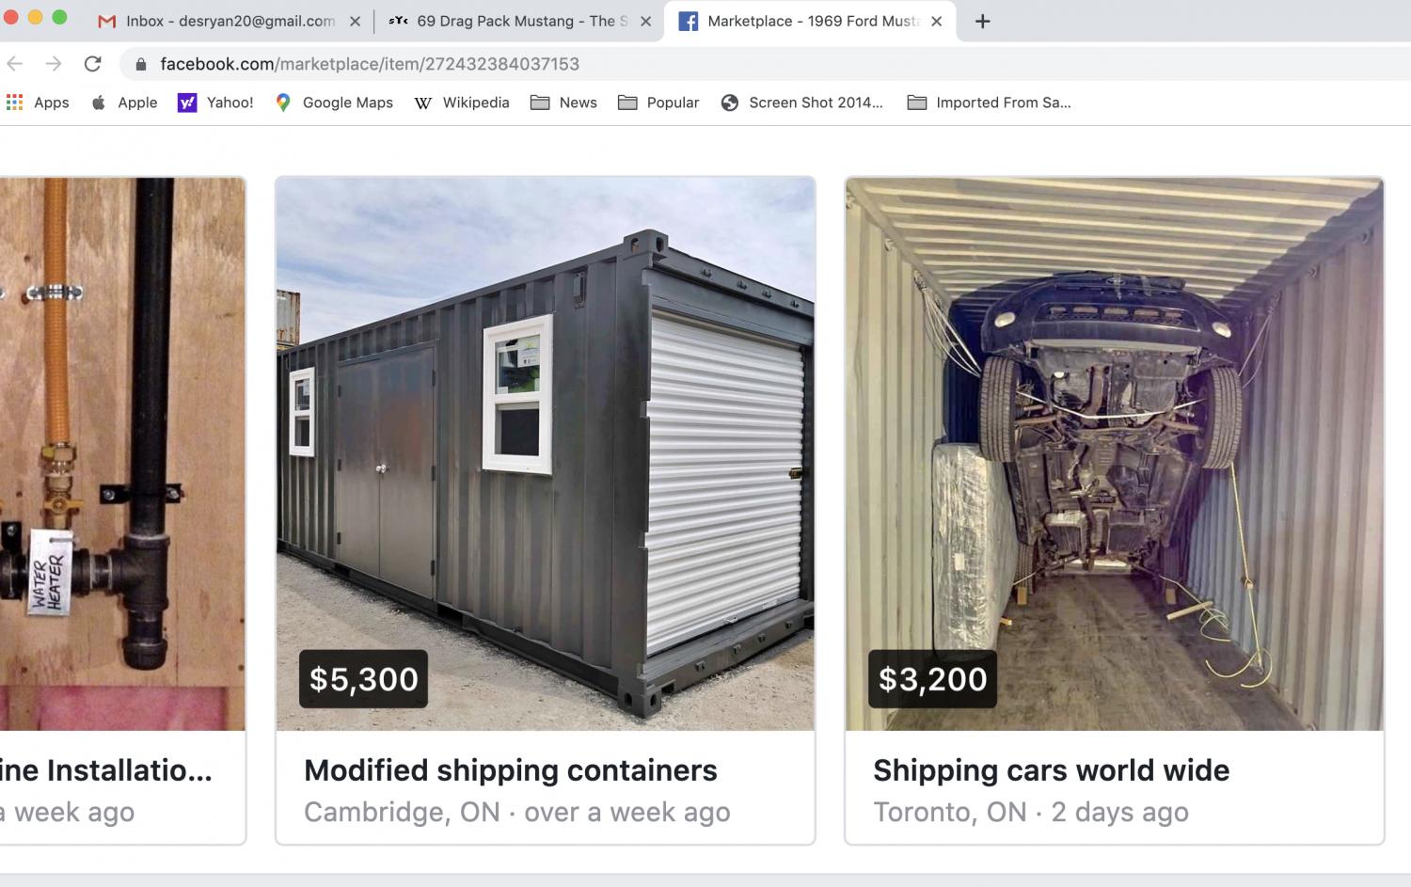Click the padlock site security icon
Image resolution: width=1411 pixels, height=887 pixels.
pyautogui.click(x=141, y=64)
